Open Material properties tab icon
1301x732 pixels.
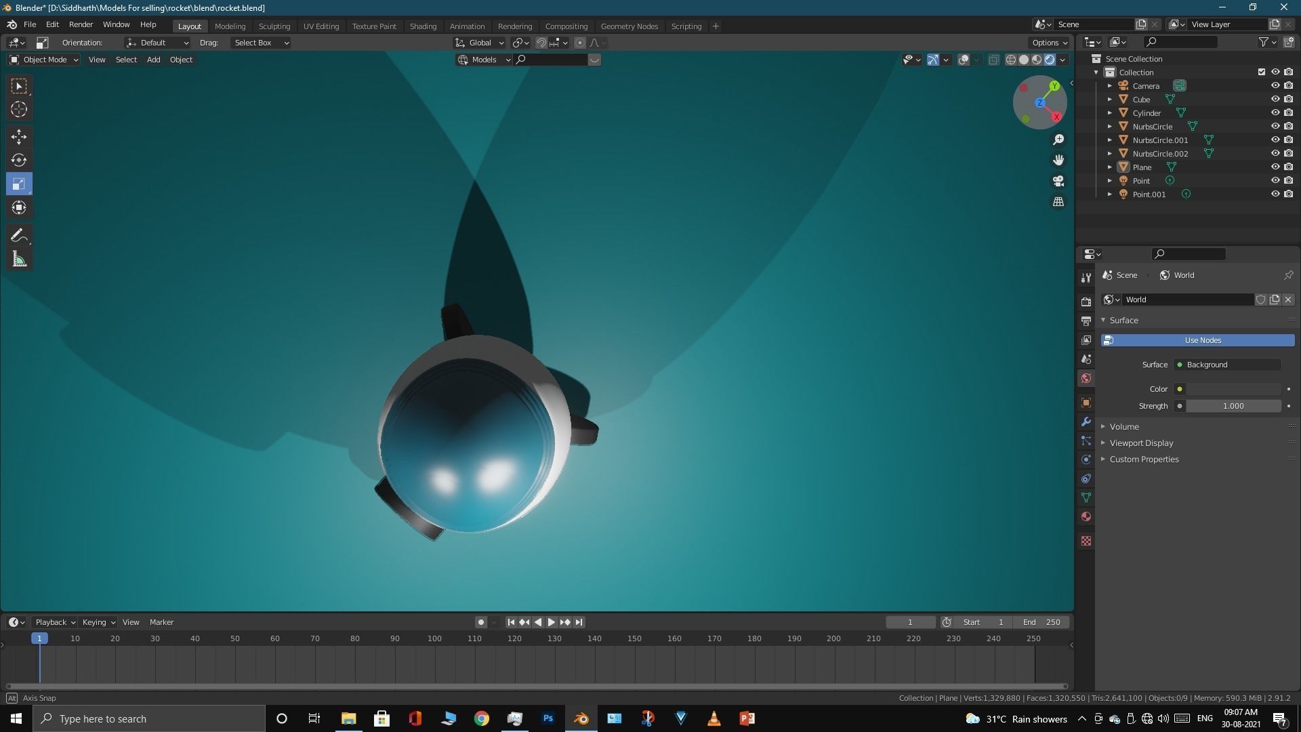(1086, 516)
